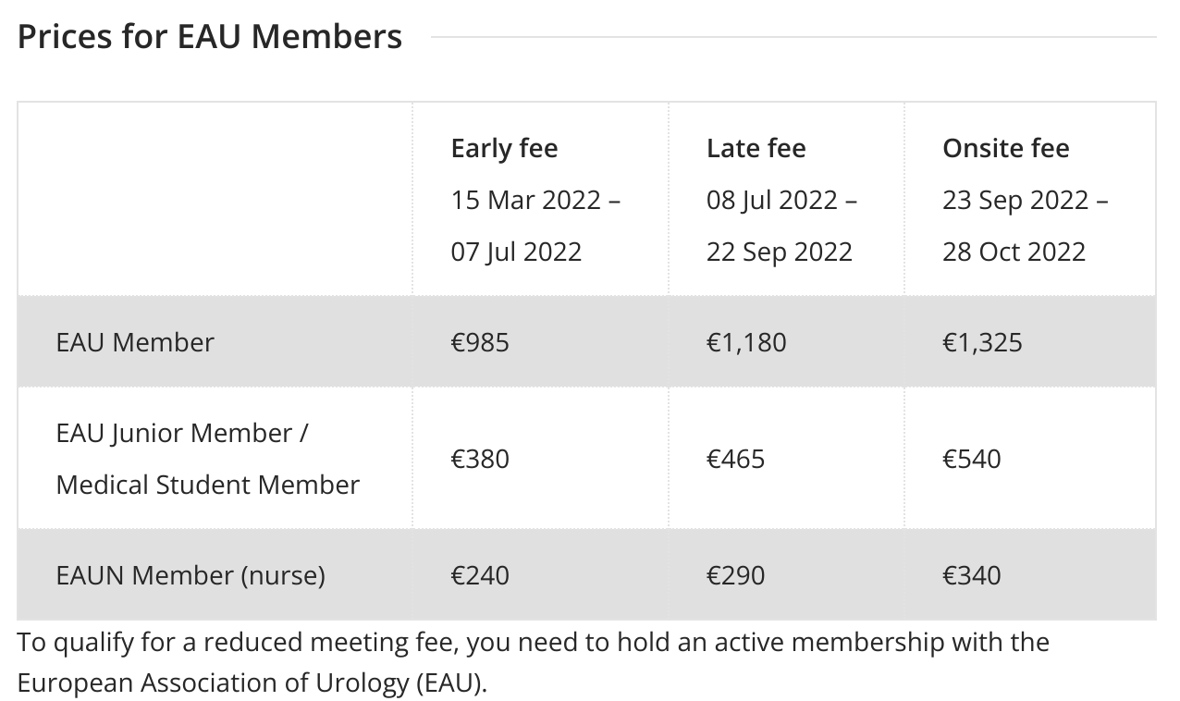Click the EAU Member row label
The height and width of the screenshot is (701, 1180).
click(135, 342)
